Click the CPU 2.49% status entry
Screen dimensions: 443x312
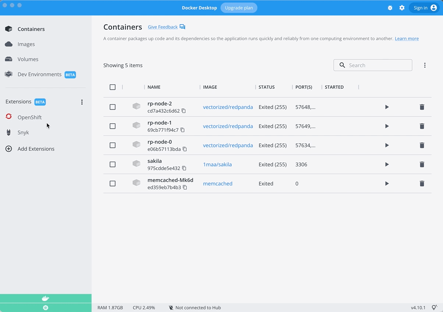coord(144,308)
